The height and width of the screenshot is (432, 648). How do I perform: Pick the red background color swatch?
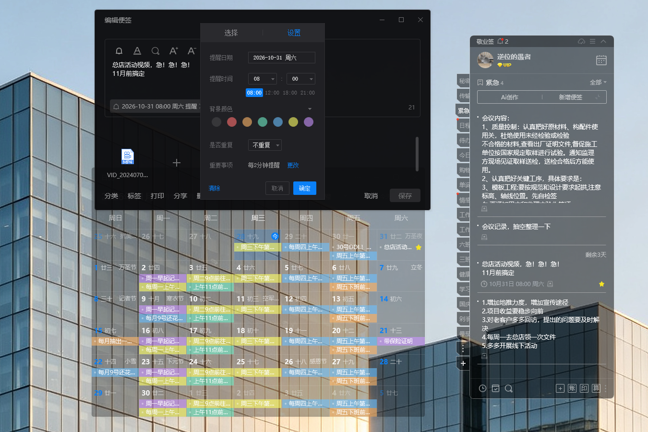232,122
